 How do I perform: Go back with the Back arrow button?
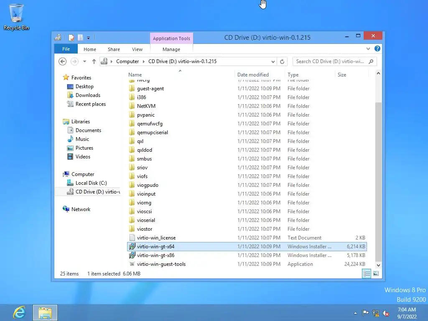click(x=63, y=61)
